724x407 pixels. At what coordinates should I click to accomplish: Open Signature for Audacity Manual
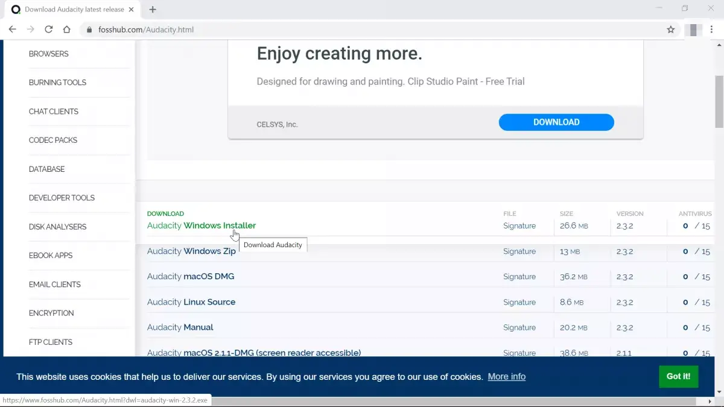click(x=519, y=327)
